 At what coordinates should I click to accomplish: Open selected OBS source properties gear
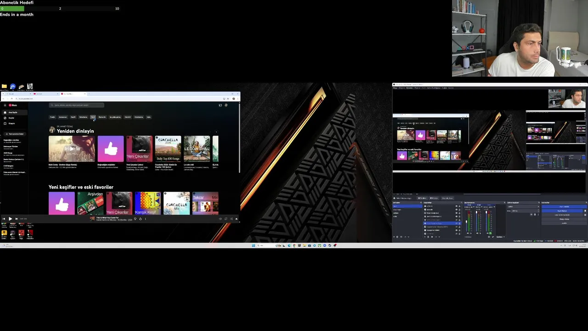432,237
